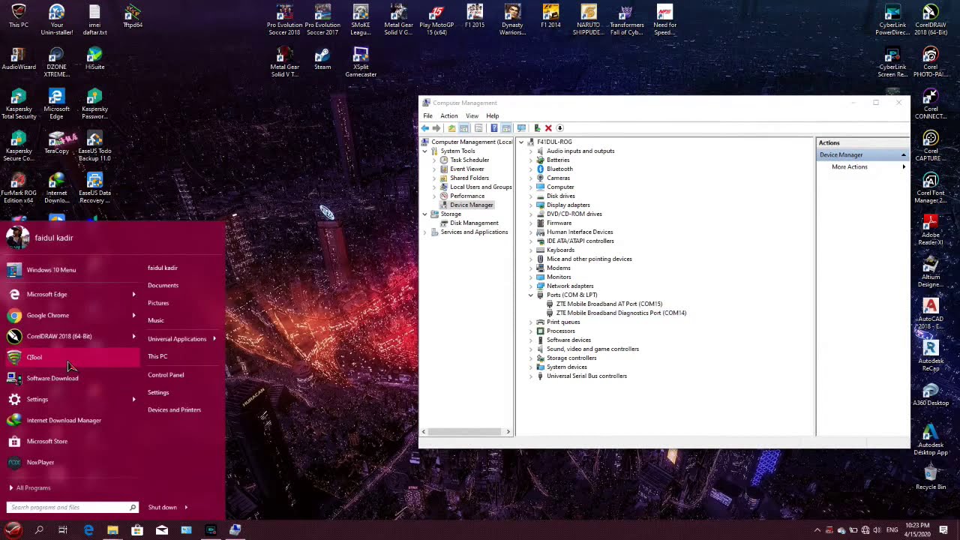Click All Programs in the start menu

pyautogui.click(x=33, y=487)
